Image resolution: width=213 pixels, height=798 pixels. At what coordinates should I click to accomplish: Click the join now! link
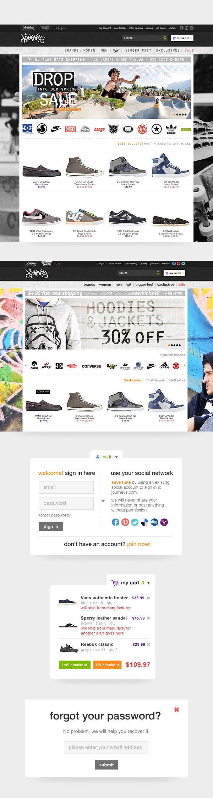139,544
